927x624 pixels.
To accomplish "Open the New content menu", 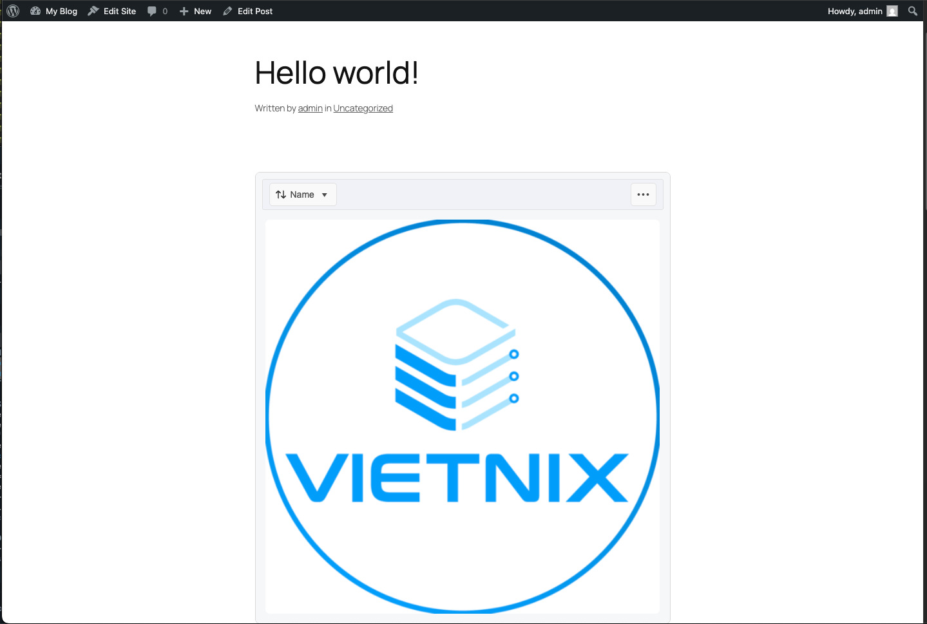I will click(x=195, y=11).
